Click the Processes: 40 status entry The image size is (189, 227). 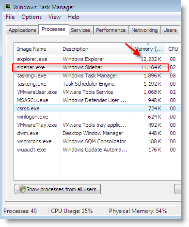pyautogui.click(x=20, y=211)
